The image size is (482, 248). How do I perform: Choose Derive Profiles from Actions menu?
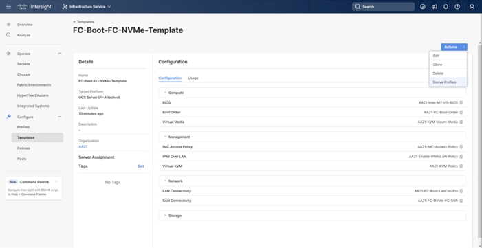point(448,82)
